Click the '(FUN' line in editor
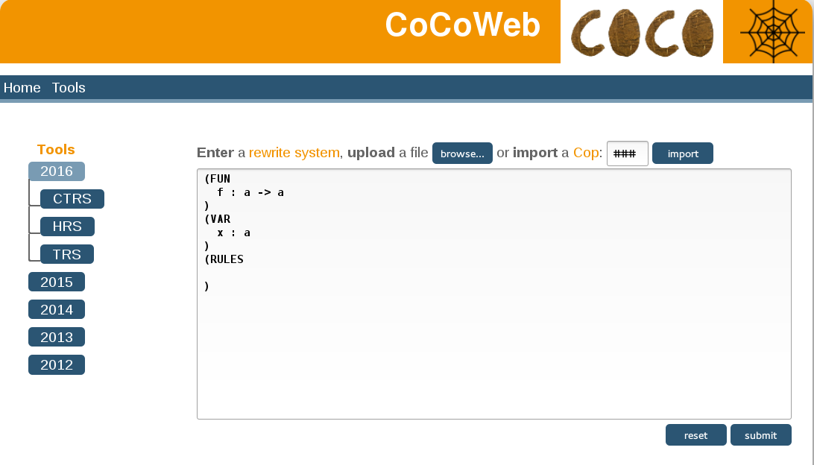 click(x=218, y=179)
